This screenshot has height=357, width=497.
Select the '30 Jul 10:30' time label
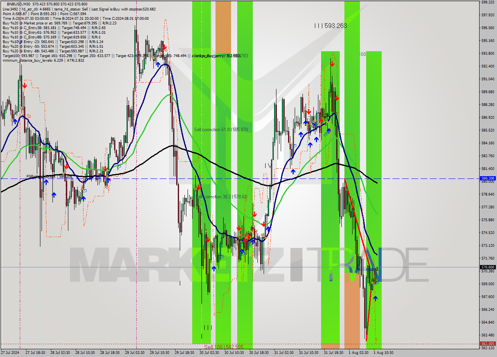tap(234, 353)
